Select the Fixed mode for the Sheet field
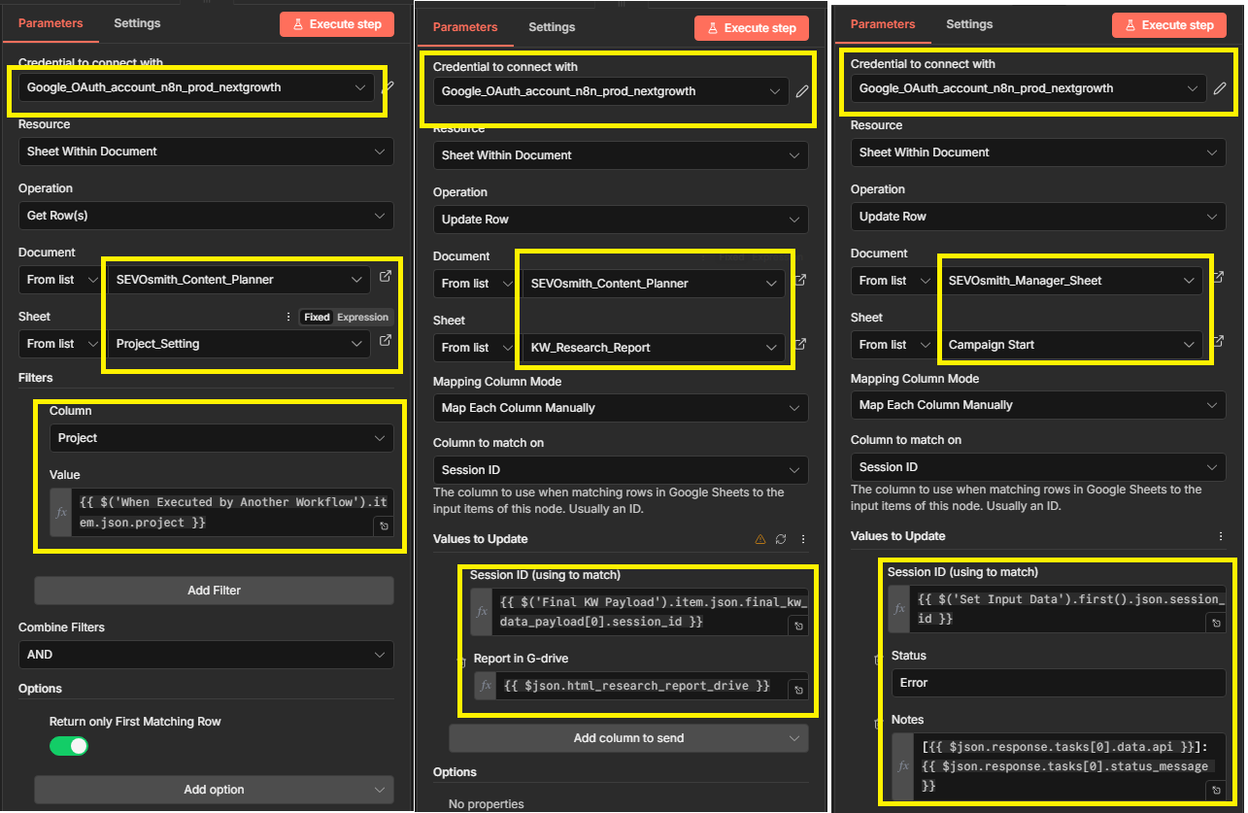1248x813 pixels. pos(317,317)
